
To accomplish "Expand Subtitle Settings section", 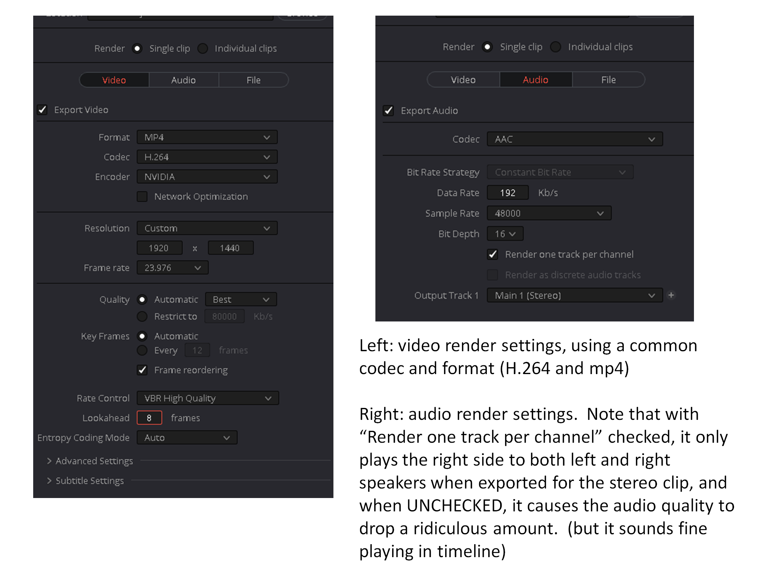I will (85, 480).
